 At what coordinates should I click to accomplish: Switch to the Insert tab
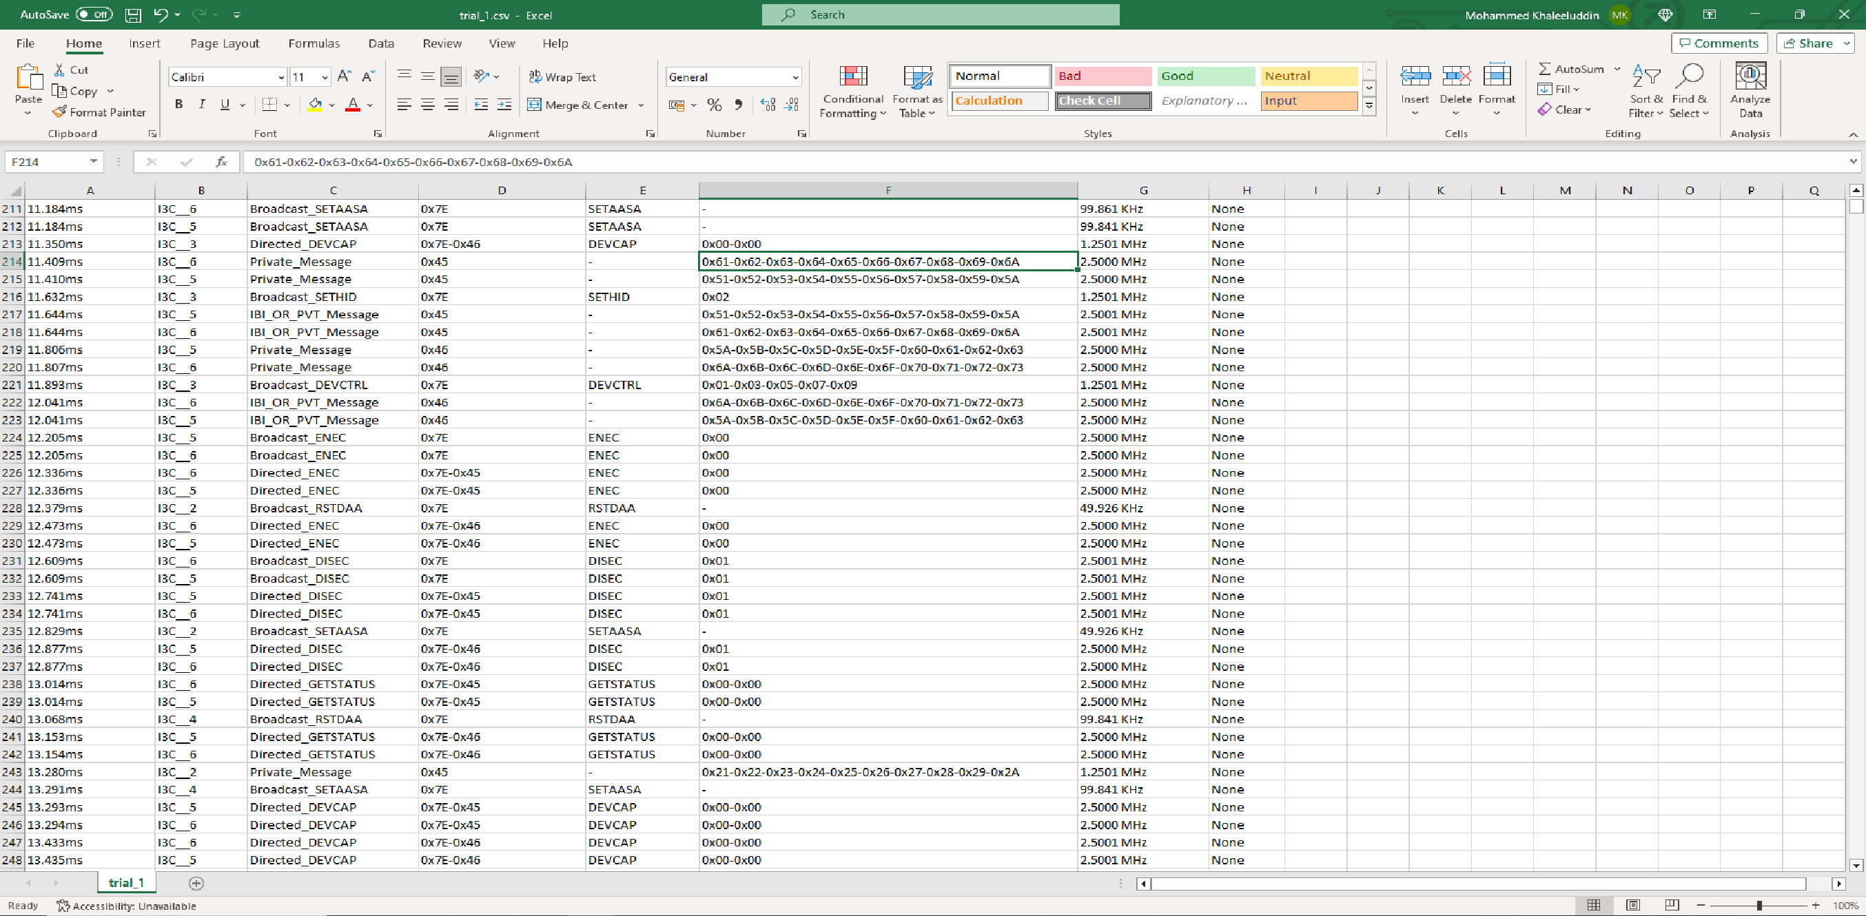144,43
